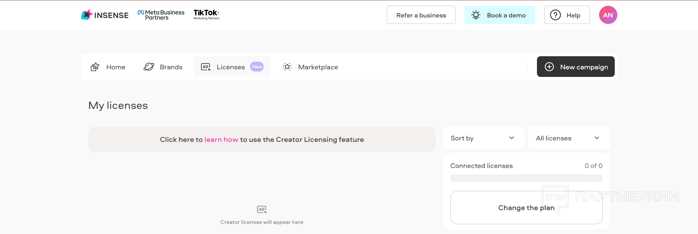Click the question mark Help icon

pyautogui.click(x=555, y=15)
